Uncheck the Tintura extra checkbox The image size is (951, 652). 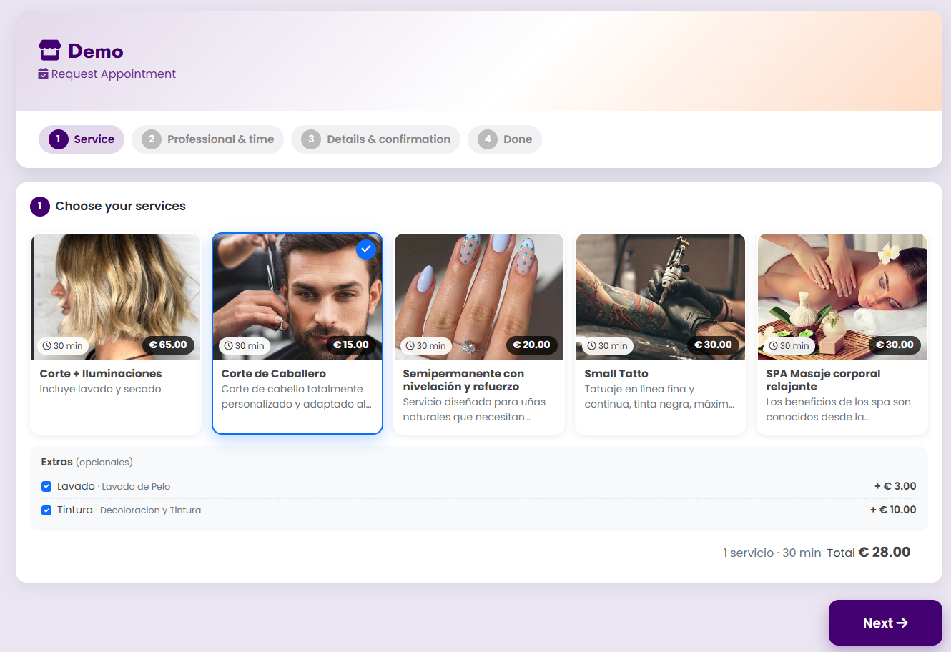tap(46, 510)
